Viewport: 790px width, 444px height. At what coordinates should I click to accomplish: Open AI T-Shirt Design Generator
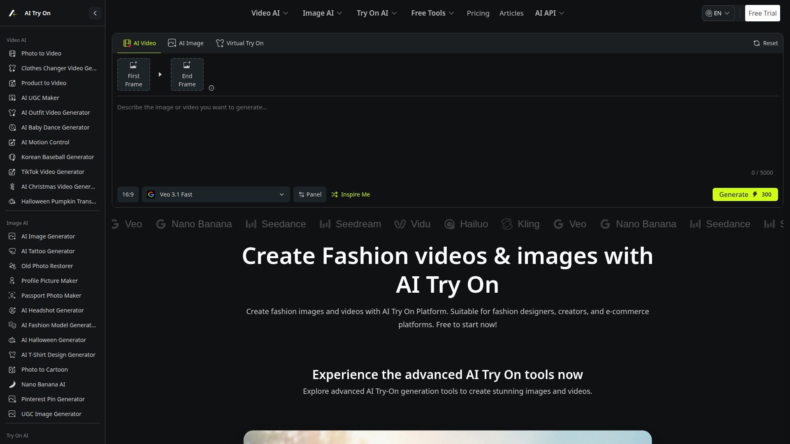tap(53, 355)
